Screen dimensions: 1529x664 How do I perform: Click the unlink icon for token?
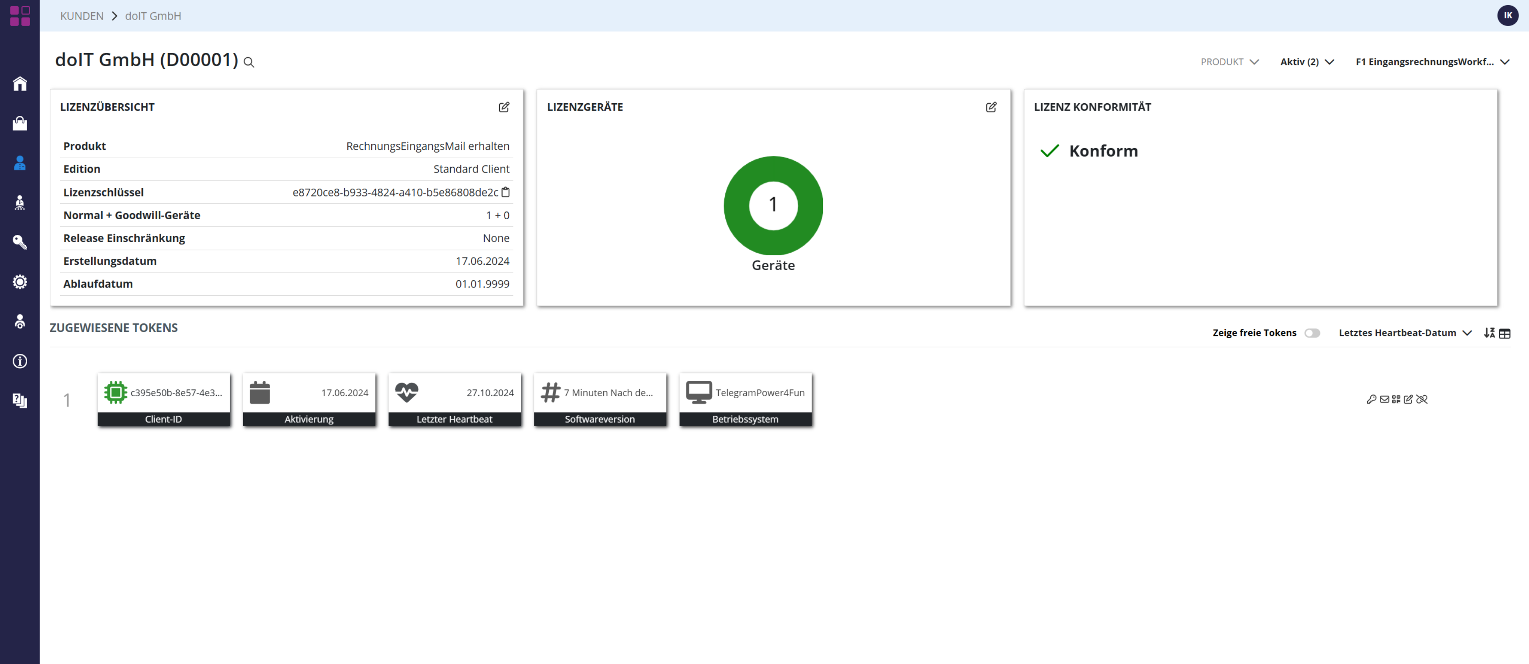(x=1422, y=400)
